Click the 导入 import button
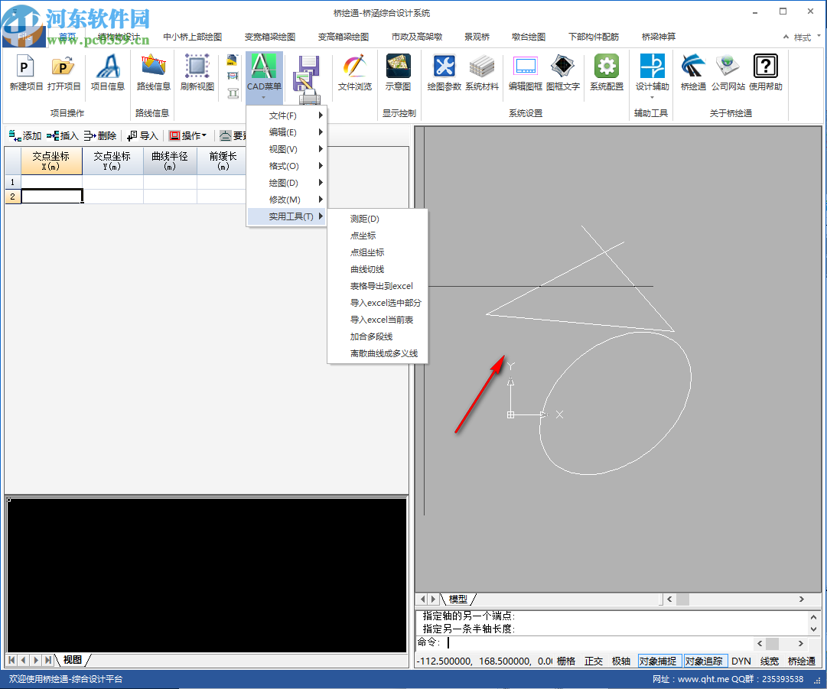The width and height of the screenshot is (827, 689). [142, 135]
